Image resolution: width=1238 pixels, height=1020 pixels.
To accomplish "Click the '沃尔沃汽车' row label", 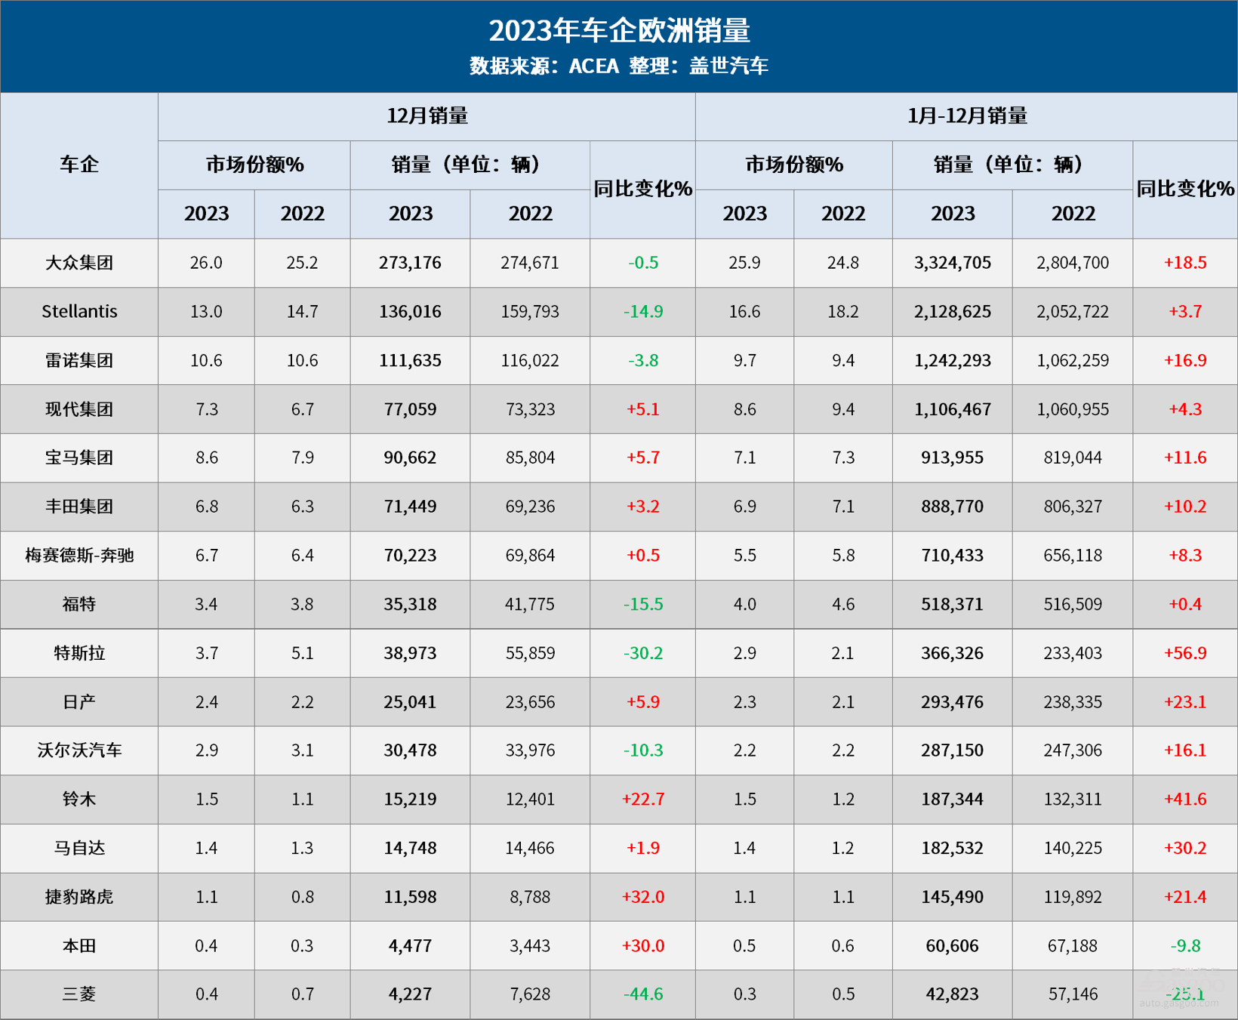I will 79,750.
